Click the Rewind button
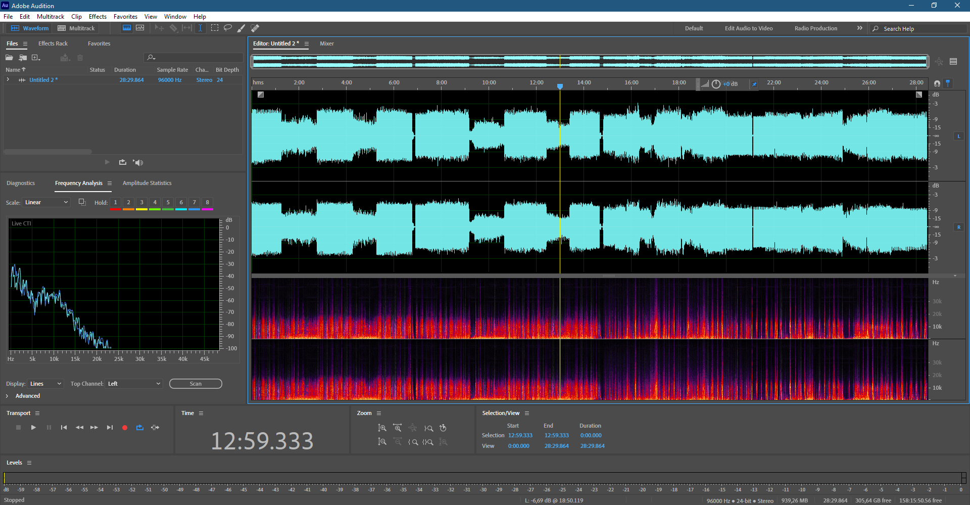Screen dimensions: 970x505 79,428
